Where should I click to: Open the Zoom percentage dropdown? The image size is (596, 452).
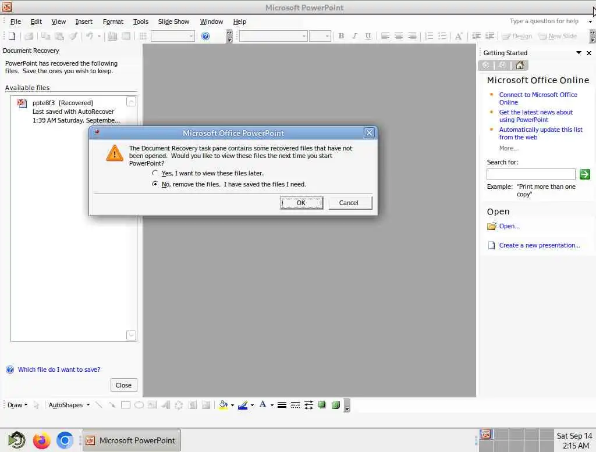tap(191, 36)
